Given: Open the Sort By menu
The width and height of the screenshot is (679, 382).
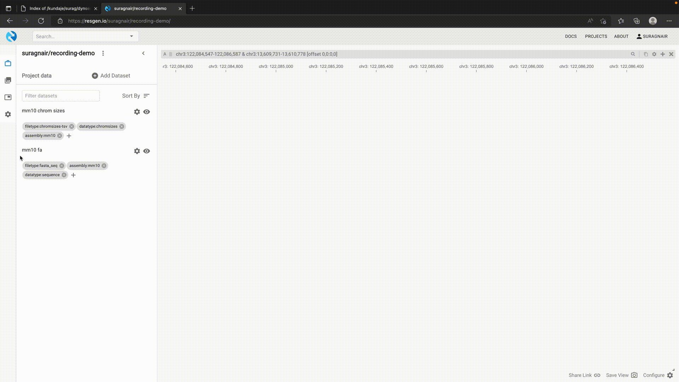Looking at the screenshot, I should point(136,96).
